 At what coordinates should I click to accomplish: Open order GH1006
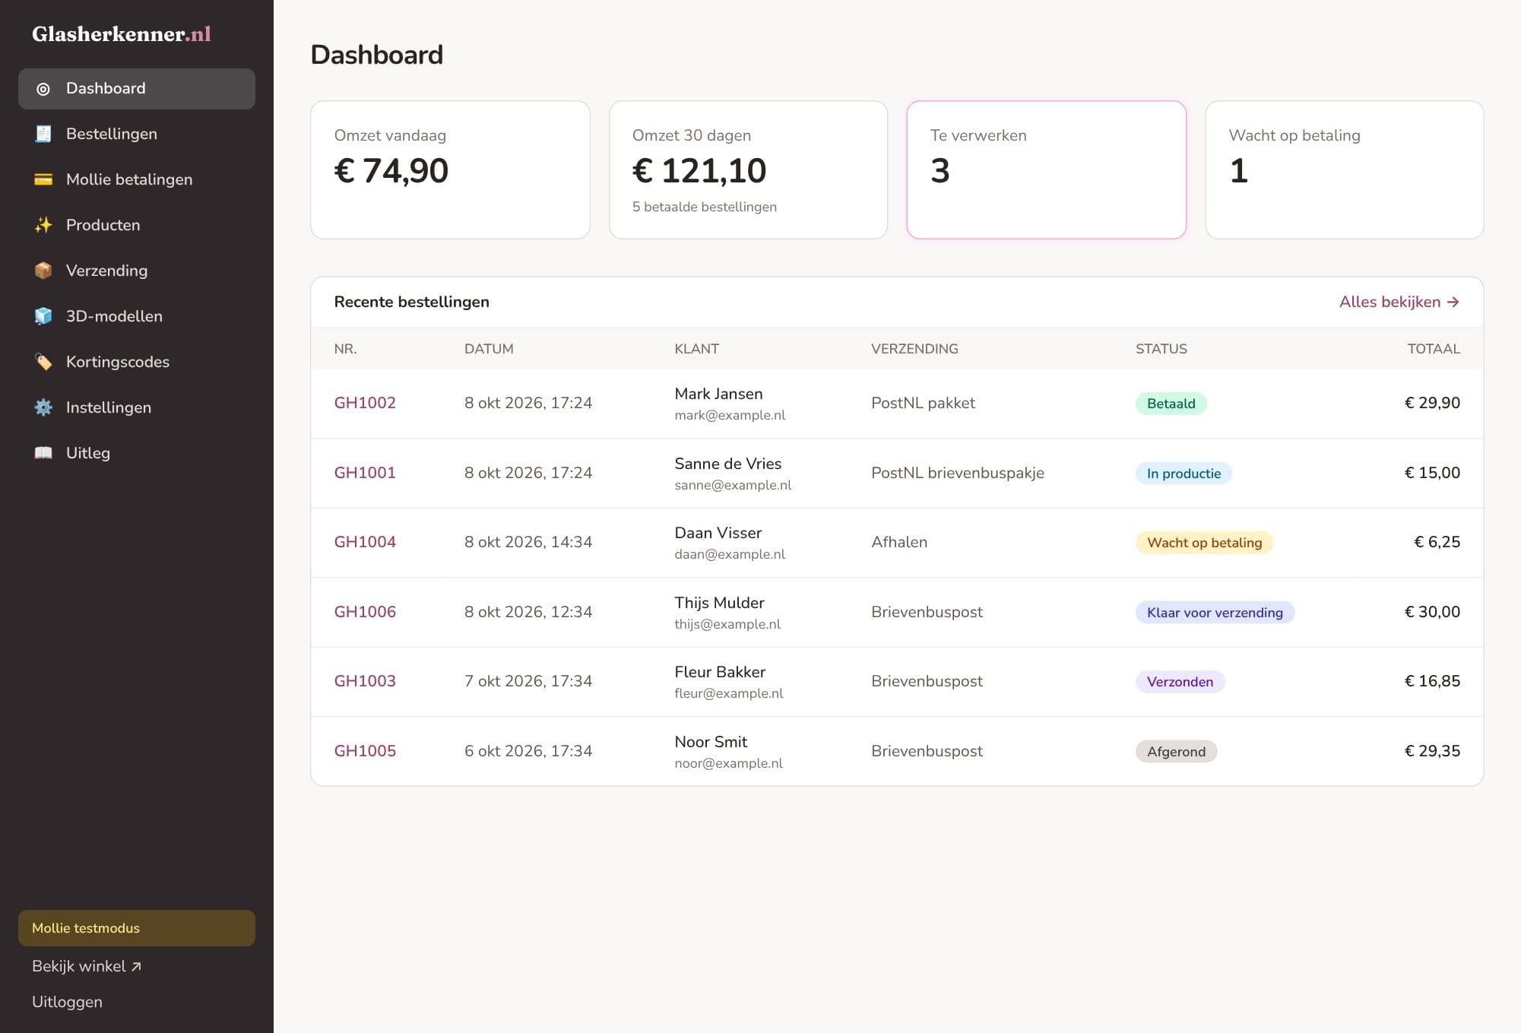coord(365,612)
